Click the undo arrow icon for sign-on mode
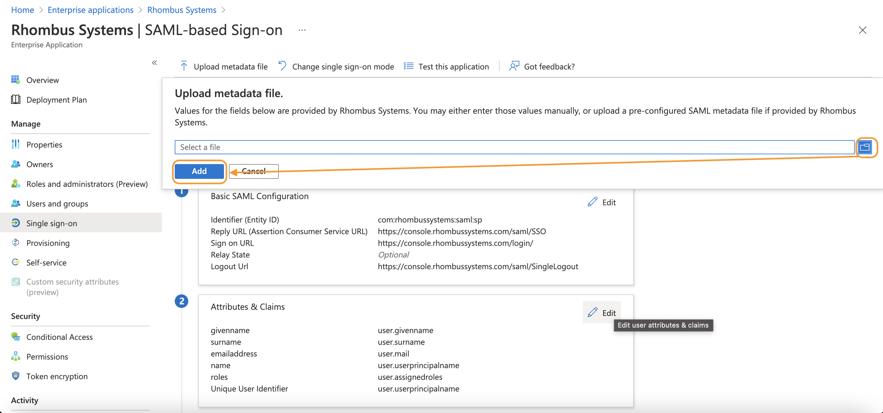 point(282,66)
